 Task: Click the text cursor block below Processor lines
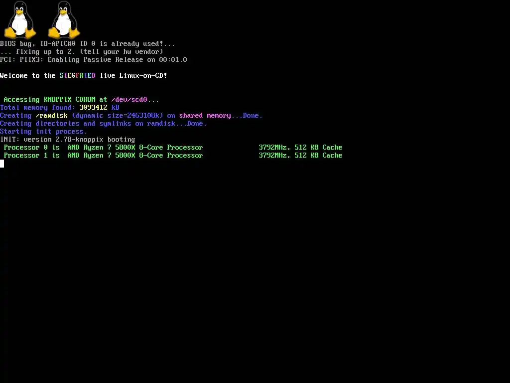pos(2,164)
